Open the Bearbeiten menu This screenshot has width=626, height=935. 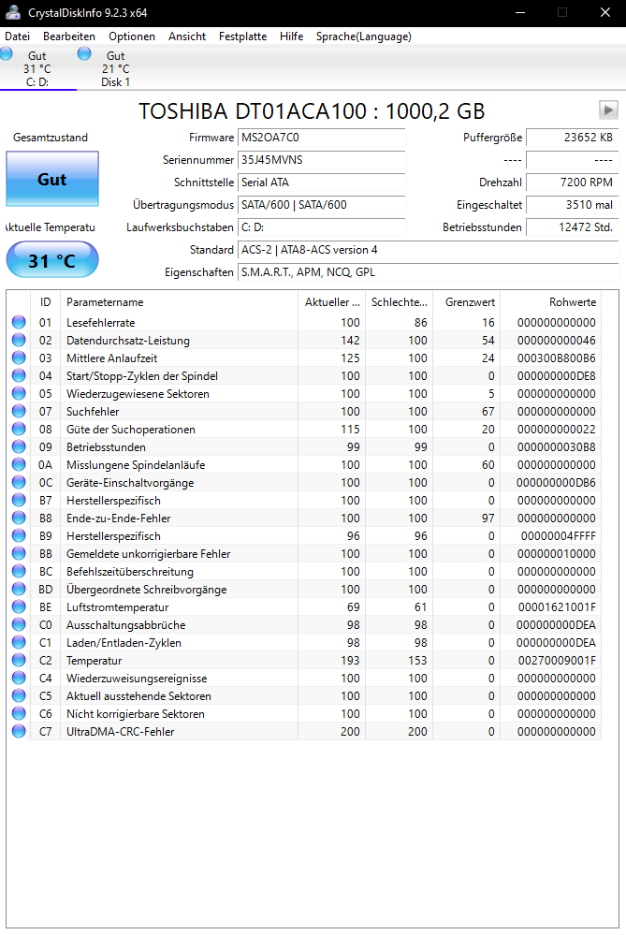tap(69, 37)
